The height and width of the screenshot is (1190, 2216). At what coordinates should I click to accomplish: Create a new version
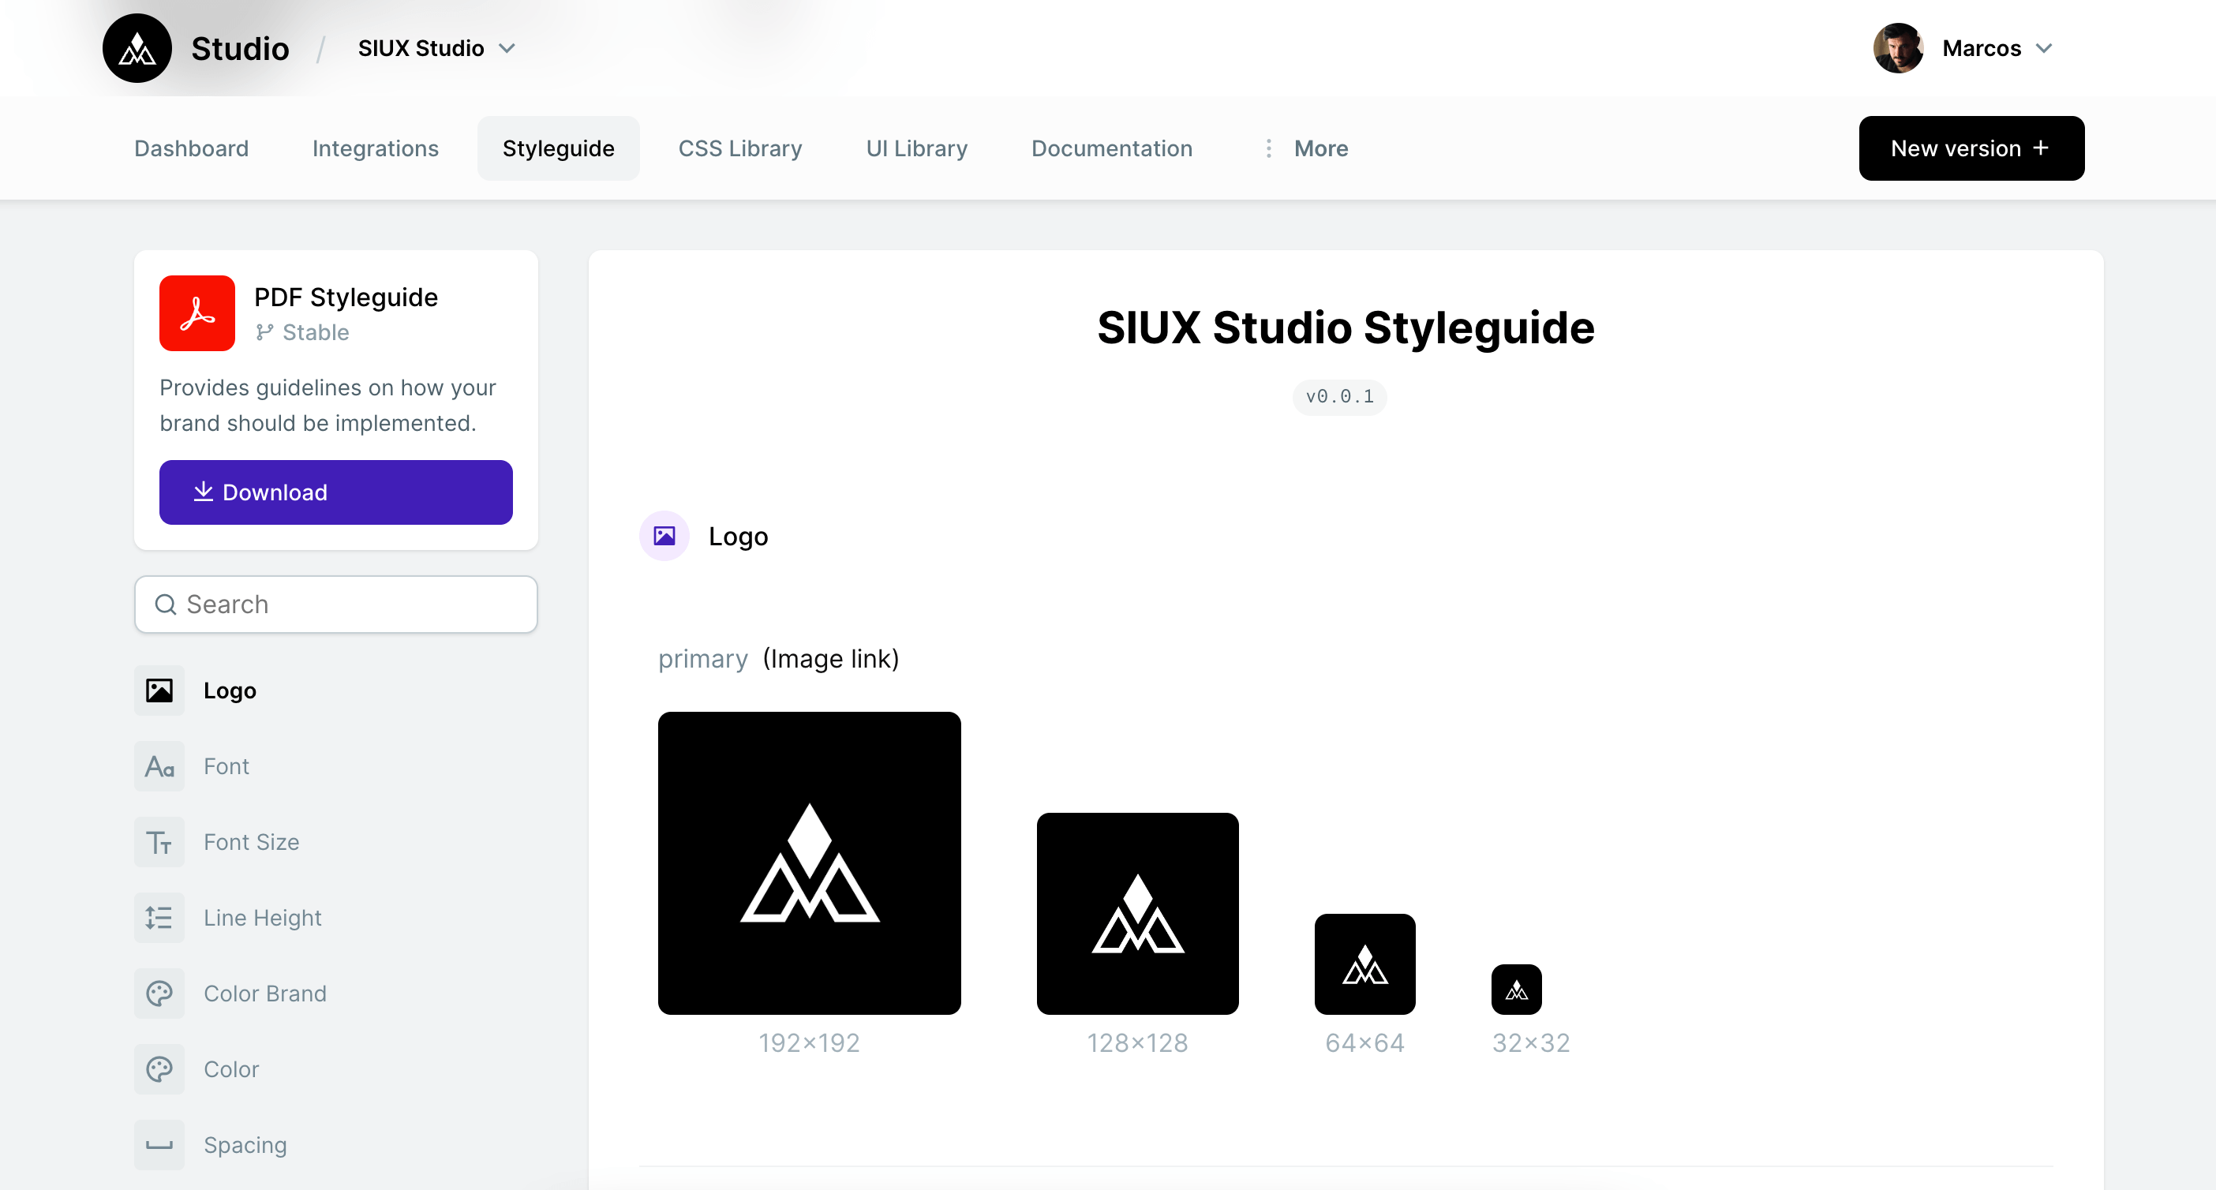(1971, 148)
